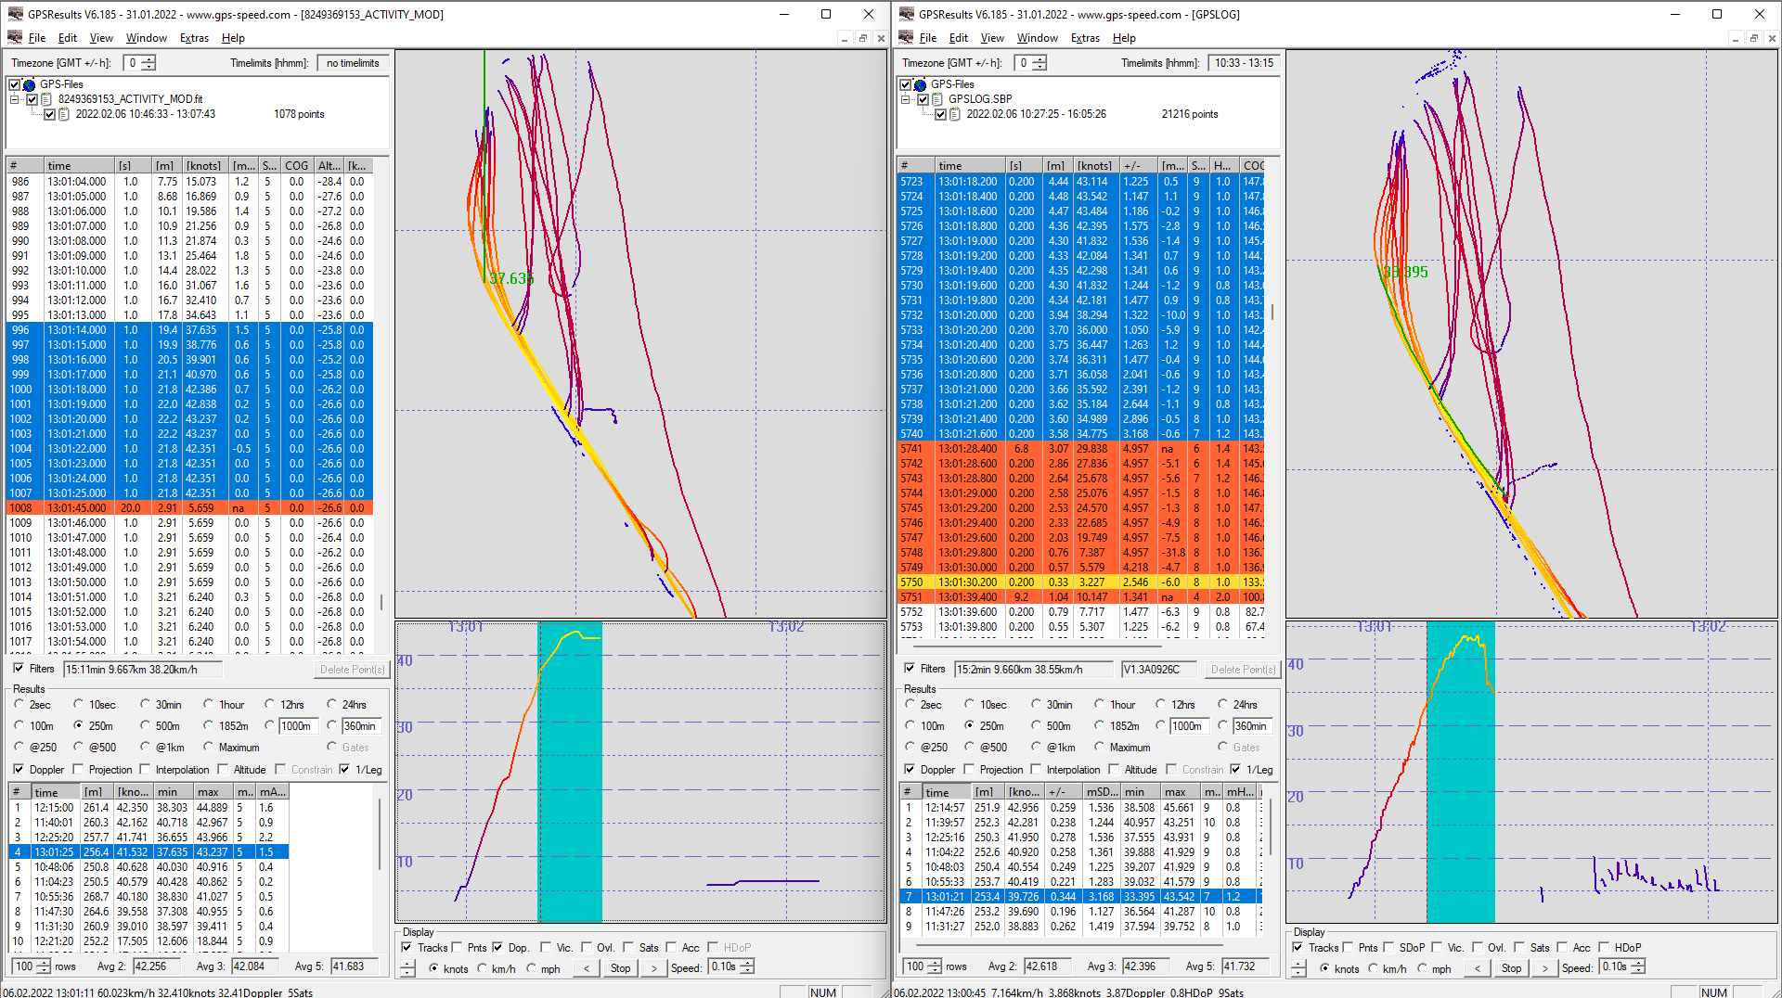Click the menu bar document icon in right window
Viewport: 1782px width, 998px height.
click(x=906, y=38)
